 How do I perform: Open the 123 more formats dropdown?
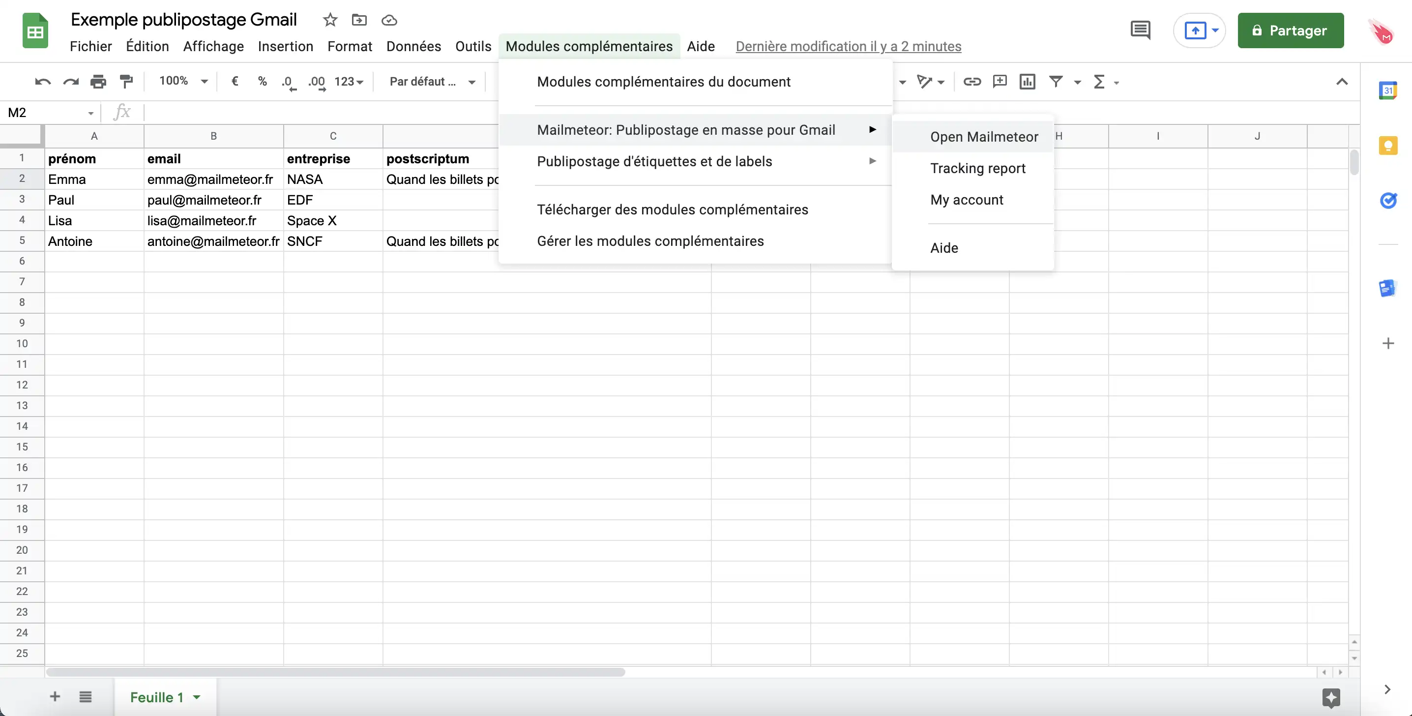pyautogui.click(x=349, y=82)
